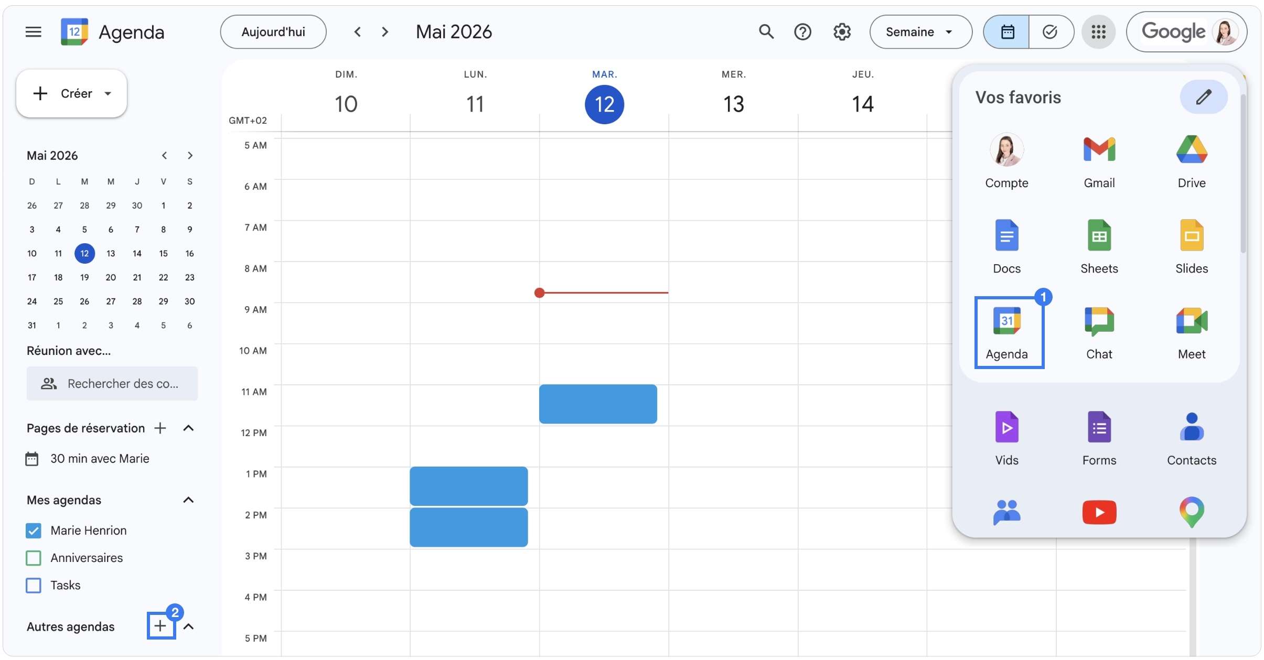Open Agenda from the apps panel

coord(1009,333)
